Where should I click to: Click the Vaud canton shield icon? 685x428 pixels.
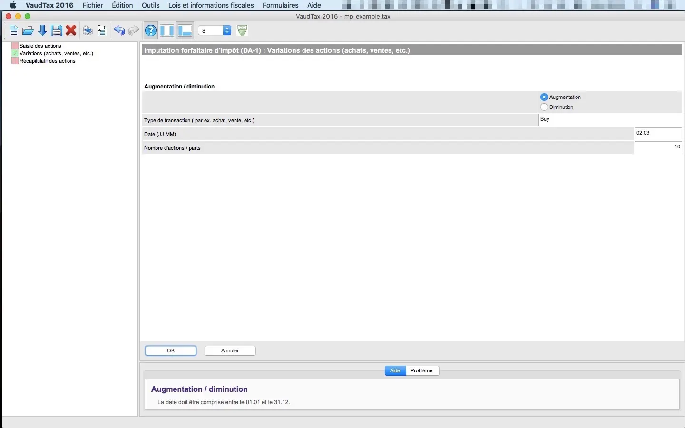click(242, 30)
